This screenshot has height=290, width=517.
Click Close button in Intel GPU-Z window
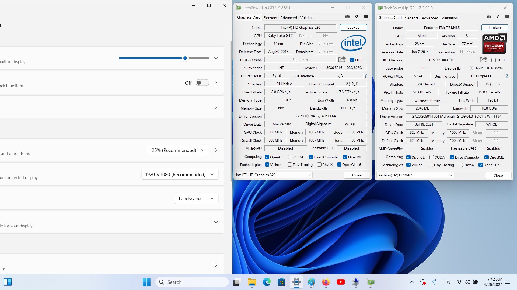(357, 175)
